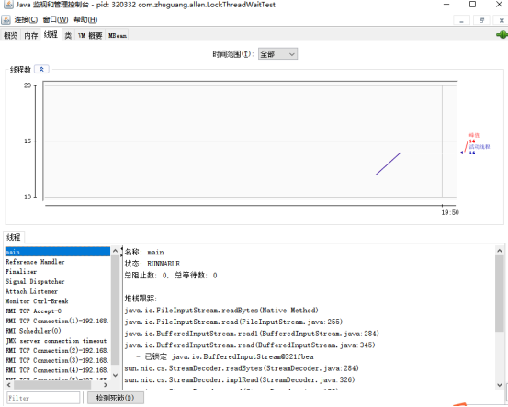Click thread list scroll down arrow
This screenshot has width=508, height=407.
click(115, 375)
